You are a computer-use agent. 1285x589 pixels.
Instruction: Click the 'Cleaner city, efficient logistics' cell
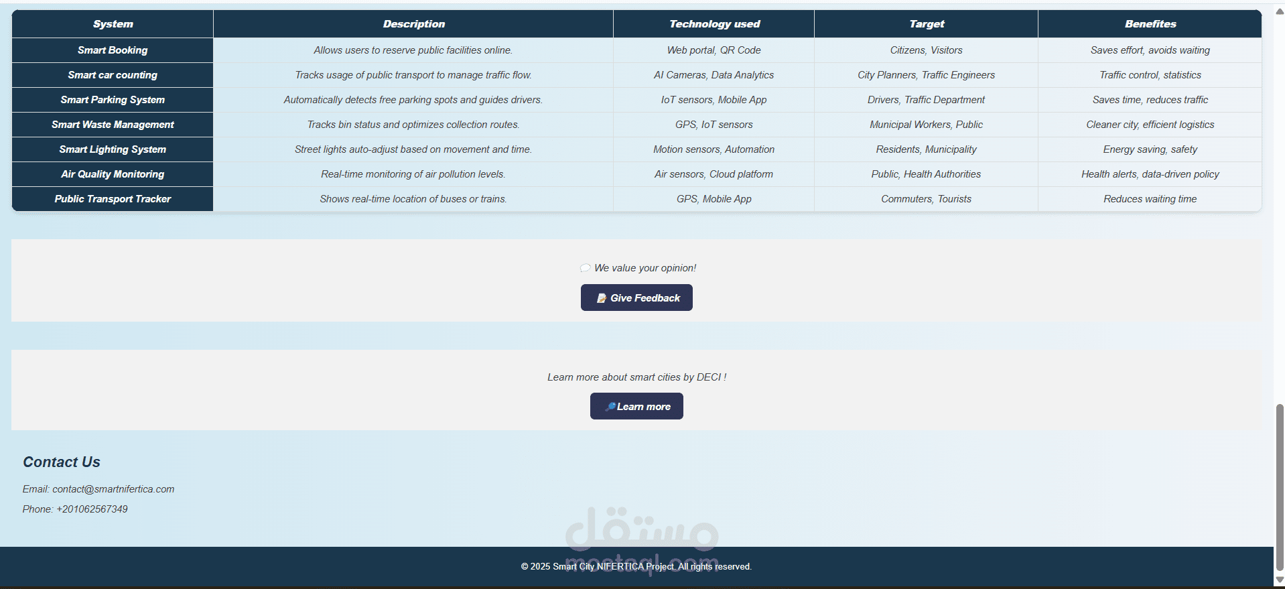pos(1150,125)
